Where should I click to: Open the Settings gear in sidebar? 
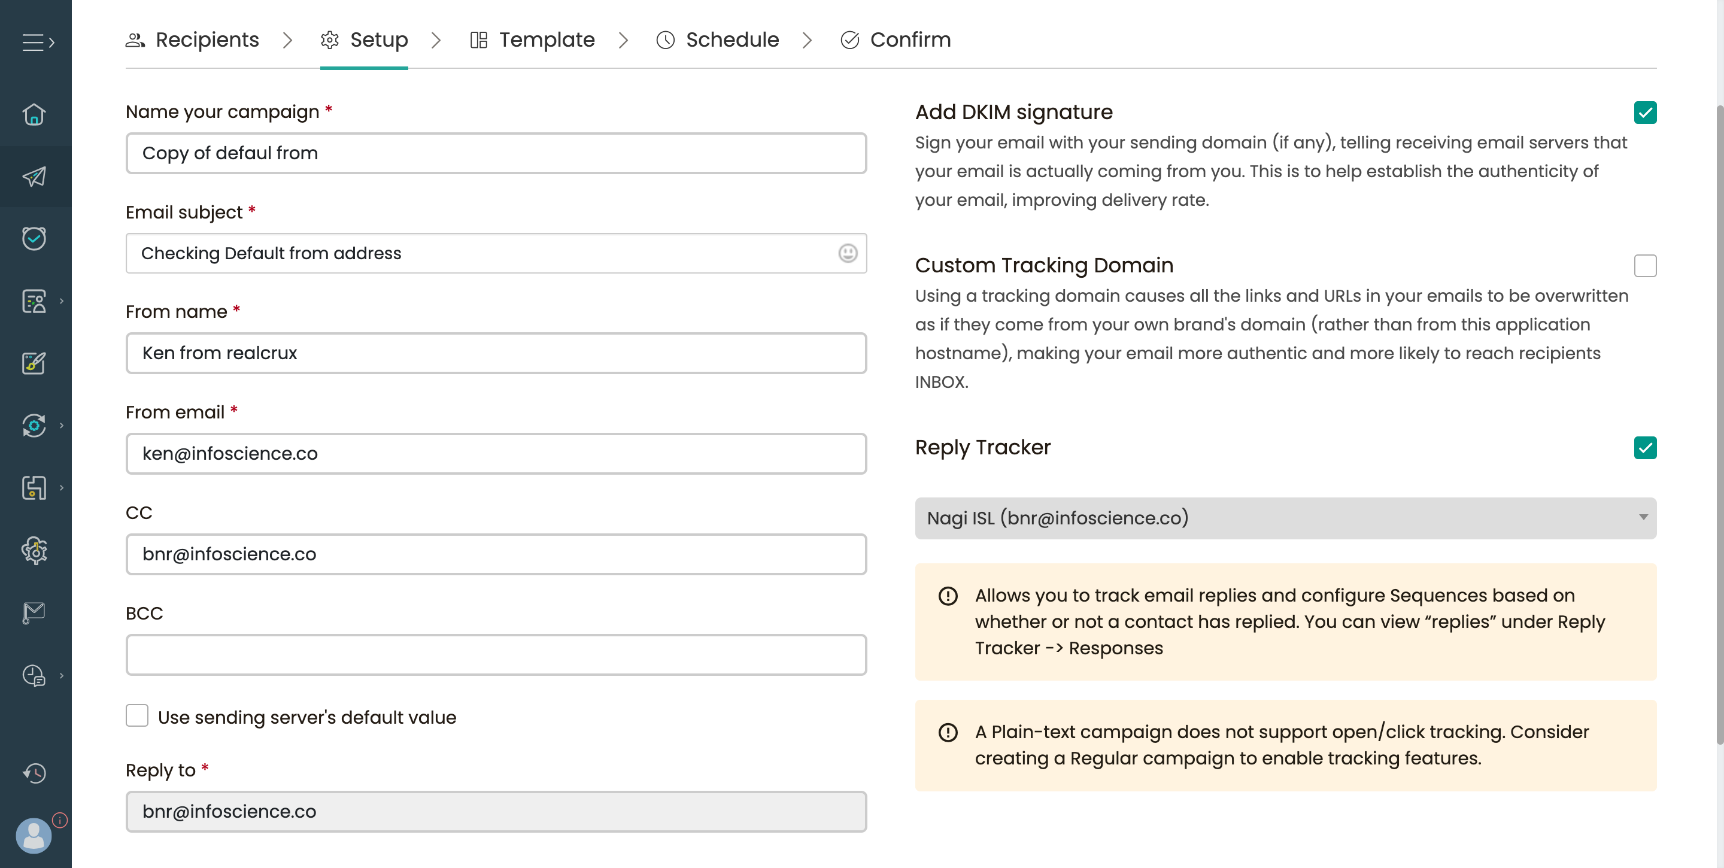pyautogui.click(x=34, y=550)
